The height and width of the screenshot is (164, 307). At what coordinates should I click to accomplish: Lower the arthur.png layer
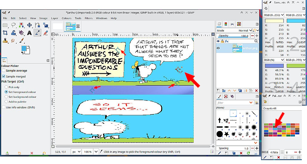[234, 90]
